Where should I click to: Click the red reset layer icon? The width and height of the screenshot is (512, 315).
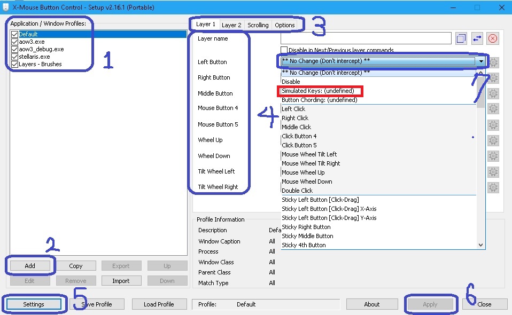(493, 38)
